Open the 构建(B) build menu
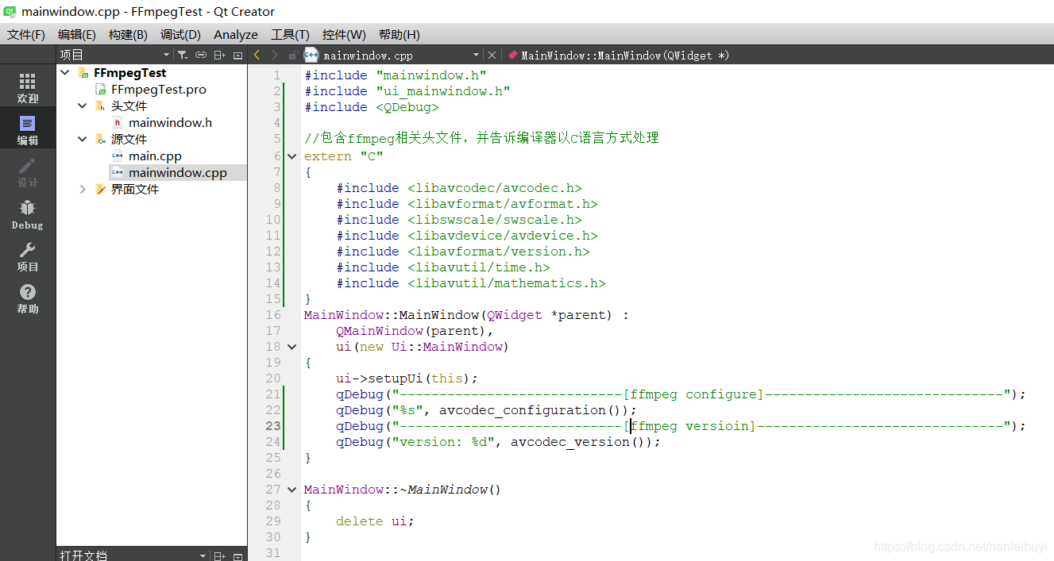1054x561 pixels. [128, 34]
